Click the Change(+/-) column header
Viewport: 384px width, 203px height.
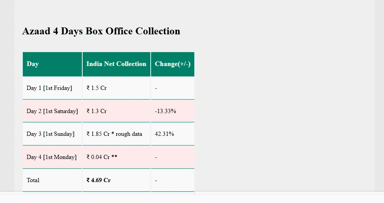[173, 64]
